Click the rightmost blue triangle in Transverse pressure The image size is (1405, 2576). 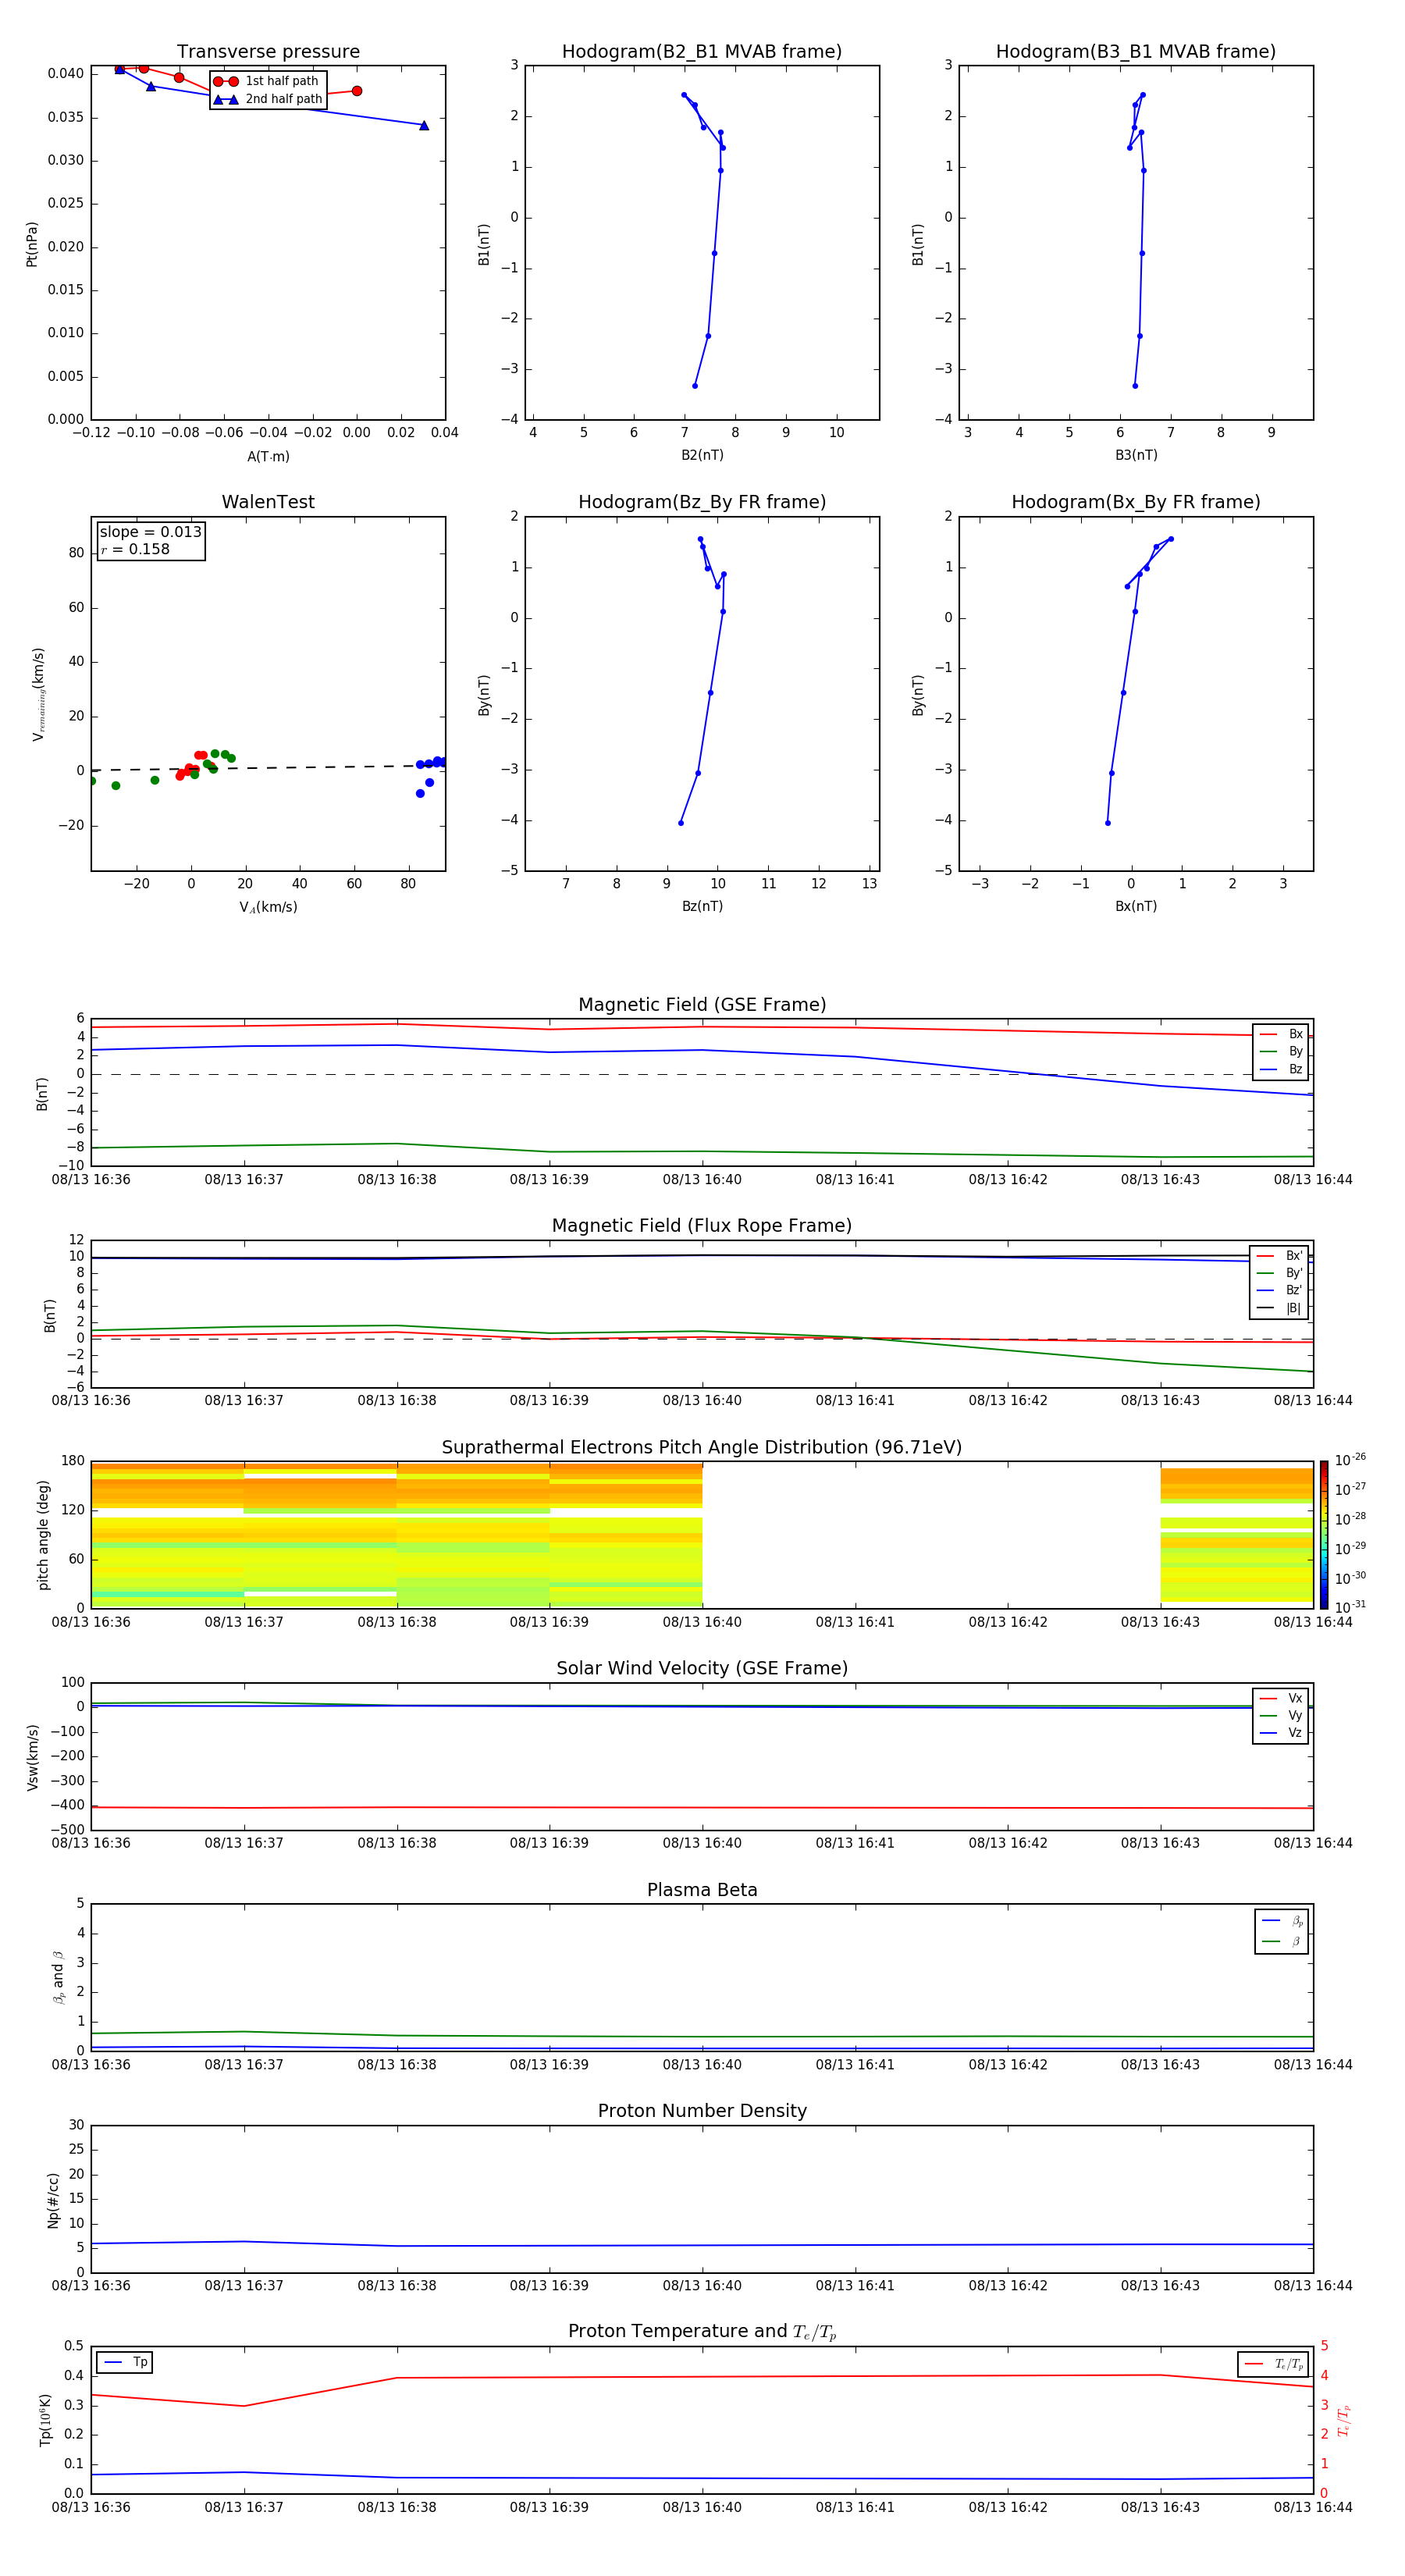coord(424,126)
